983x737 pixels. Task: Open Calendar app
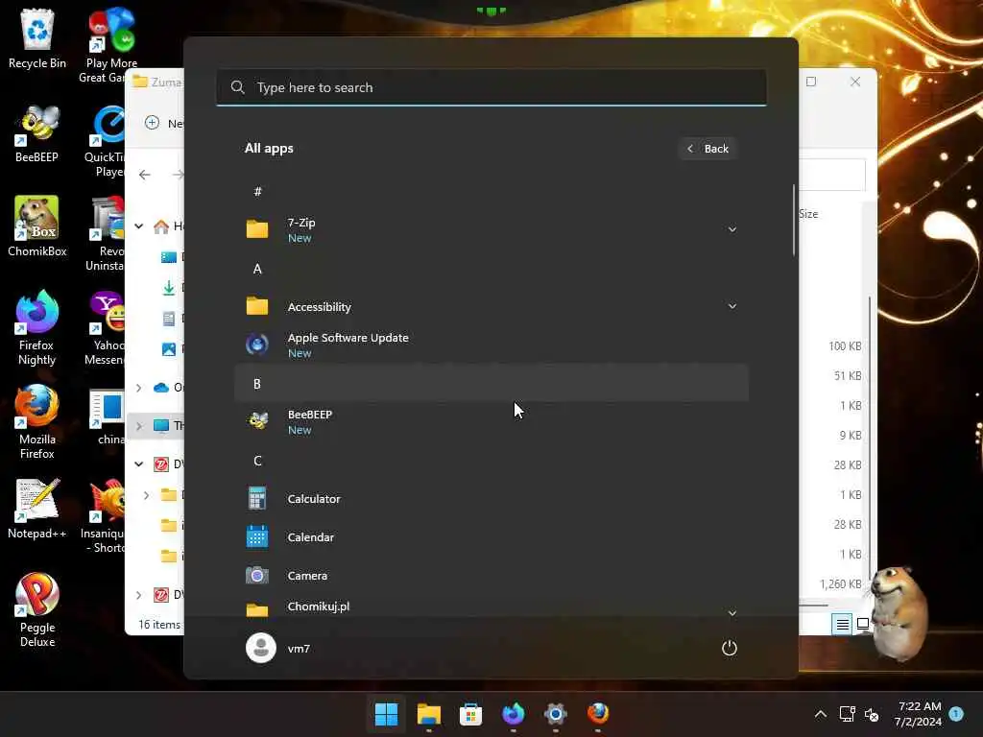pos(491,537)
